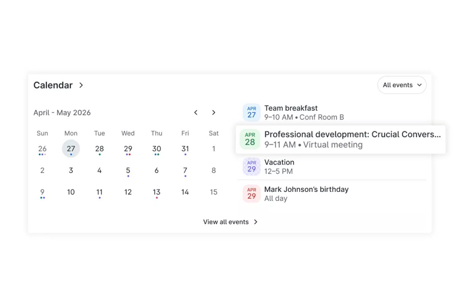This screenshot has height=307, width=460.
Task: Open Professional development Crucial Conversations event
Action: click(x=340, y=139)
